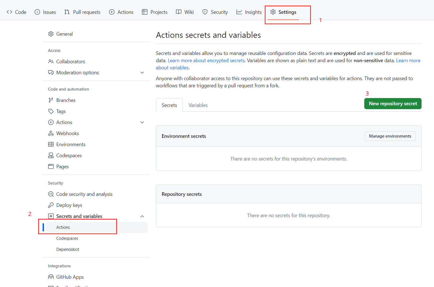434x287 pixels.
Task: Click the Code security and analysis icon
Action: tap(51, 194)
